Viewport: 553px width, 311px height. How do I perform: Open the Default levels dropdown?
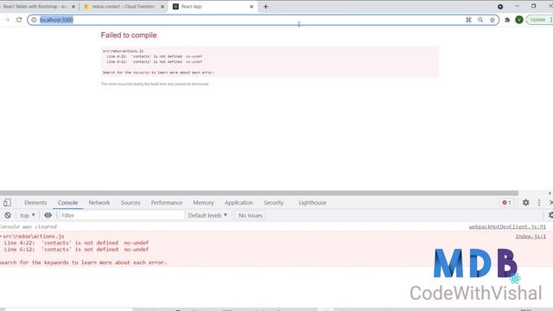(207, 215)
